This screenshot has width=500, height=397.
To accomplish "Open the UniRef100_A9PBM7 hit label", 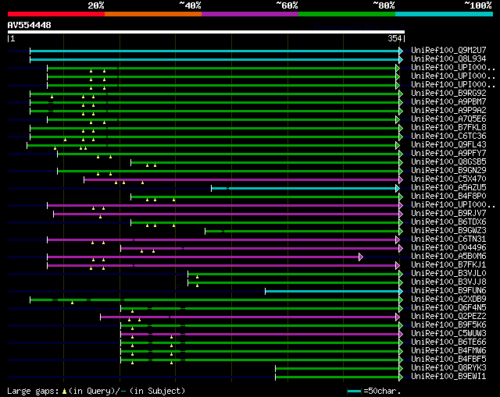I will 448,101.
